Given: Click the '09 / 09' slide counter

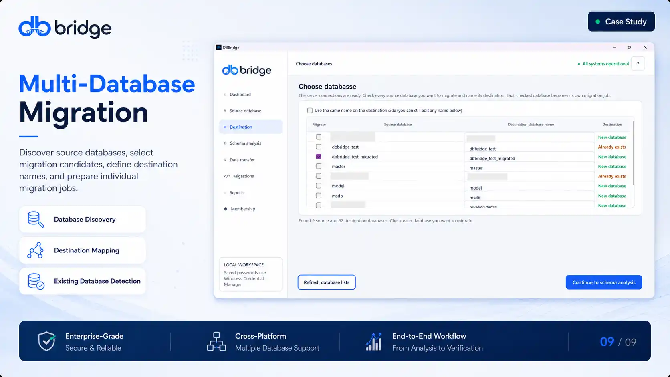Looking at the screenshot, I should click(618, 342).
